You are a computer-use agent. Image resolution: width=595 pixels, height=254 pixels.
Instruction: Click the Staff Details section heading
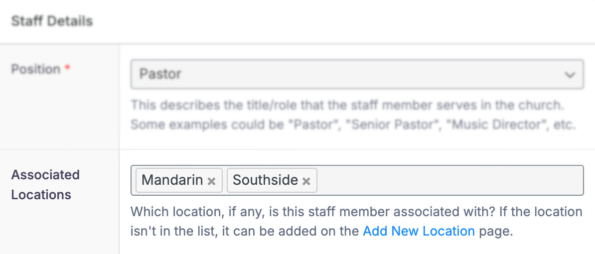click(x=52, y=21)
